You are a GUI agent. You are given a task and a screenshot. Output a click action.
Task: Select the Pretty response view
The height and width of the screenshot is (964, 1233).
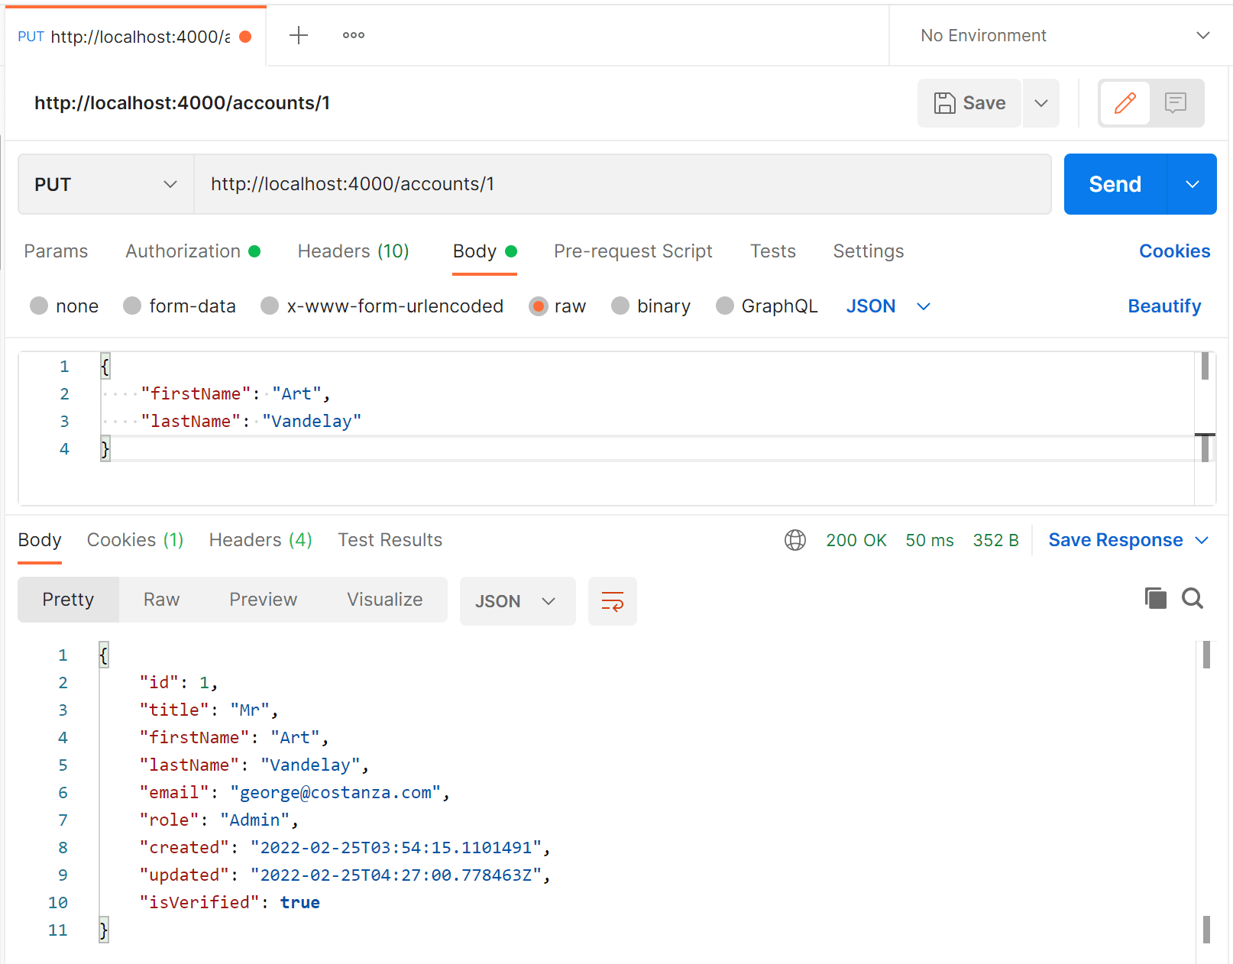[68, 600]
